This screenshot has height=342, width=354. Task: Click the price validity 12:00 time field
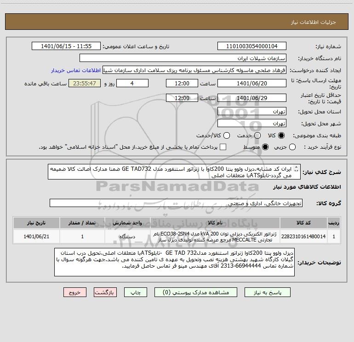click(x=182, y=98)
